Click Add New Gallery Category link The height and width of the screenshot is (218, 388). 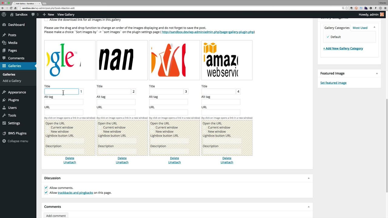[x=343, y=48]
